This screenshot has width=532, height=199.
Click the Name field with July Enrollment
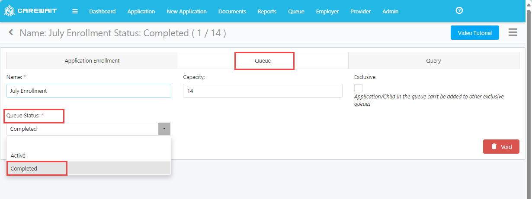[89, 91]
